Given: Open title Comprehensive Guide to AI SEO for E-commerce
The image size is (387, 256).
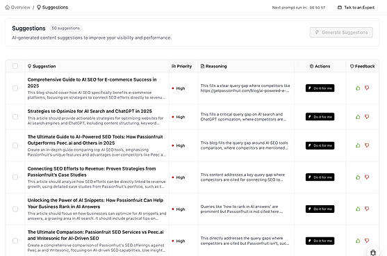Looking at the screenshot, I should coord(92,83).
